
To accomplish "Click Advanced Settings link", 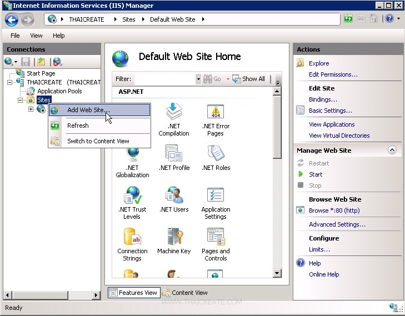I will (337, 224).
